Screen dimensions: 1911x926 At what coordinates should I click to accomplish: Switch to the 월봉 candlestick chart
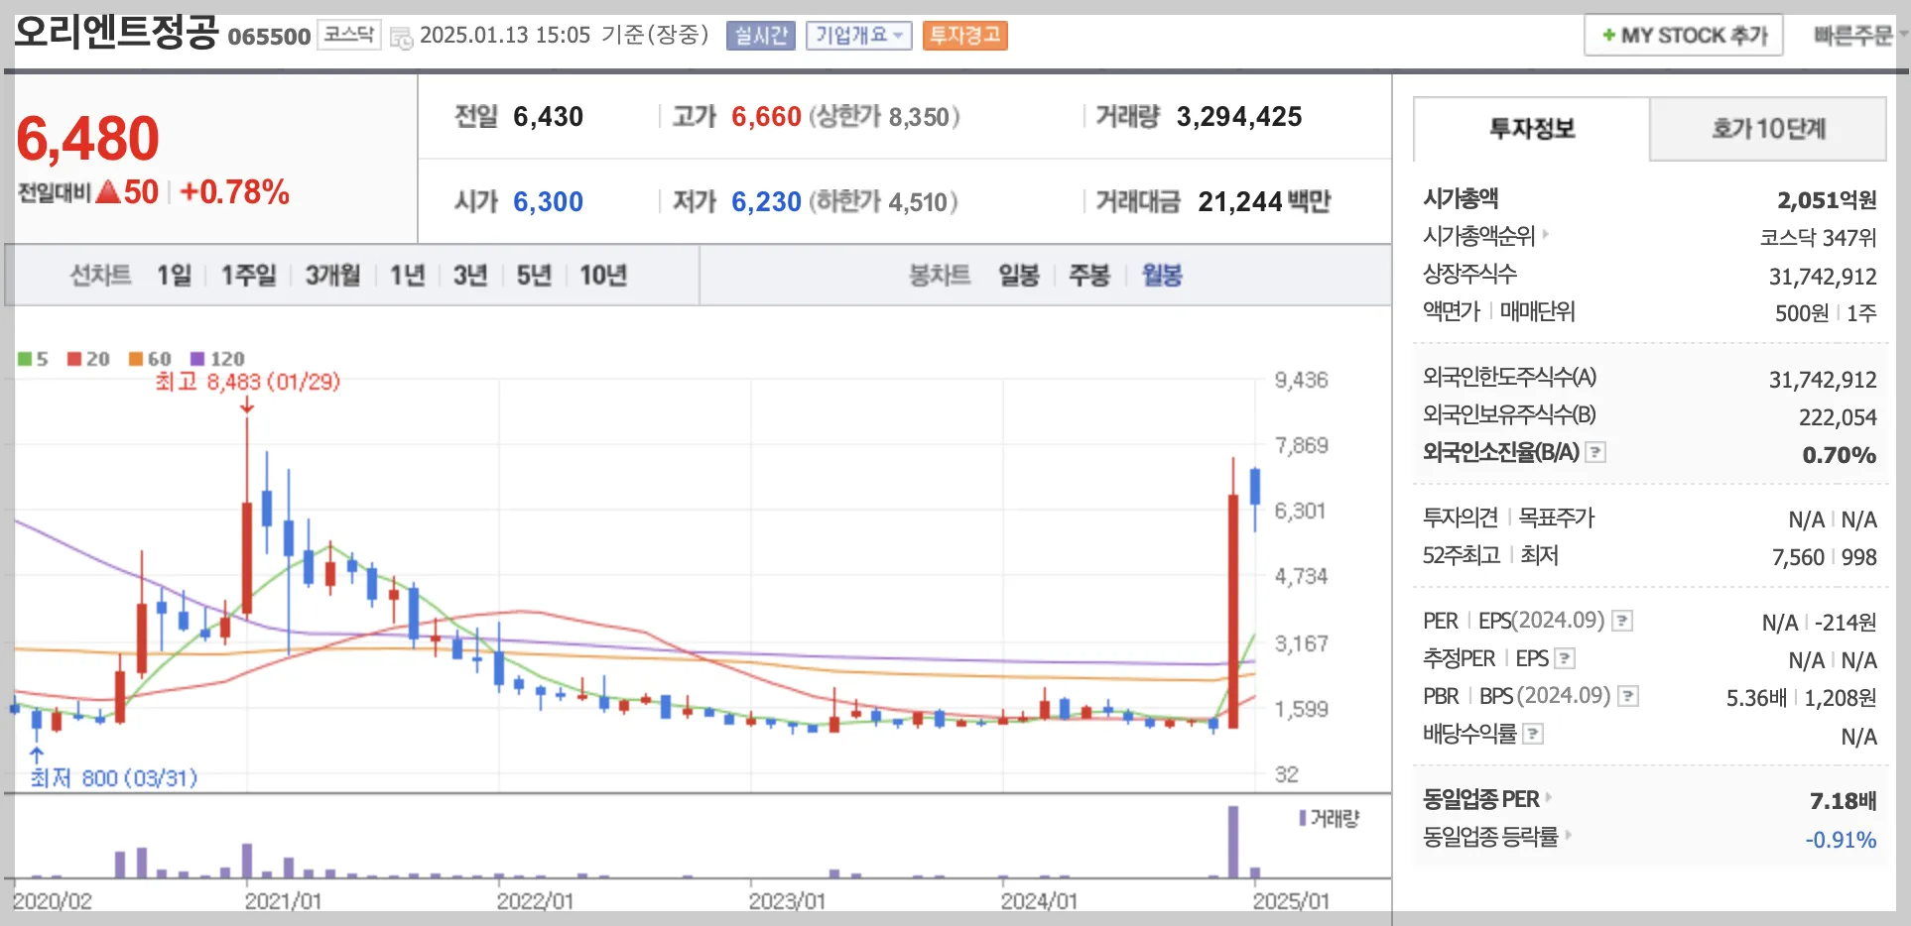(1162, 275)
